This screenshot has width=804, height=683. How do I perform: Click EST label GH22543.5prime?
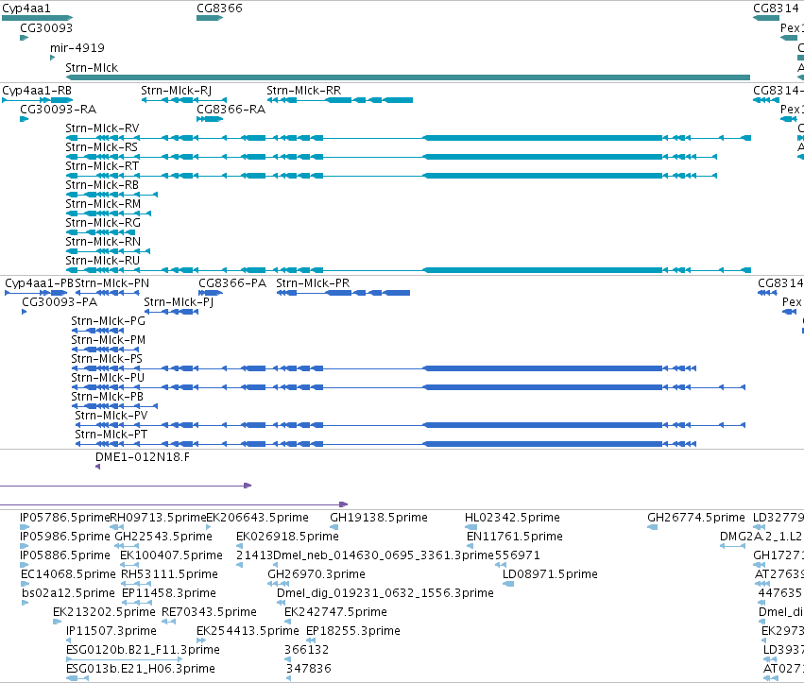point(163,537)
